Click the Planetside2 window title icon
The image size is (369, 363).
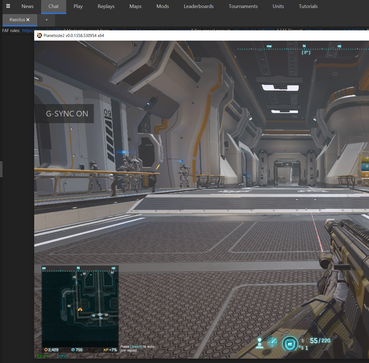[x=39, y=35]
